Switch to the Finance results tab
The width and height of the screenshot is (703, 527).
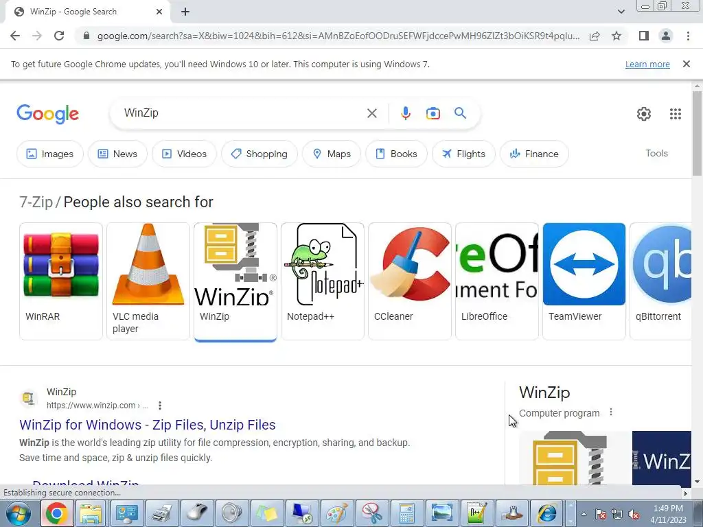[534, 154]
